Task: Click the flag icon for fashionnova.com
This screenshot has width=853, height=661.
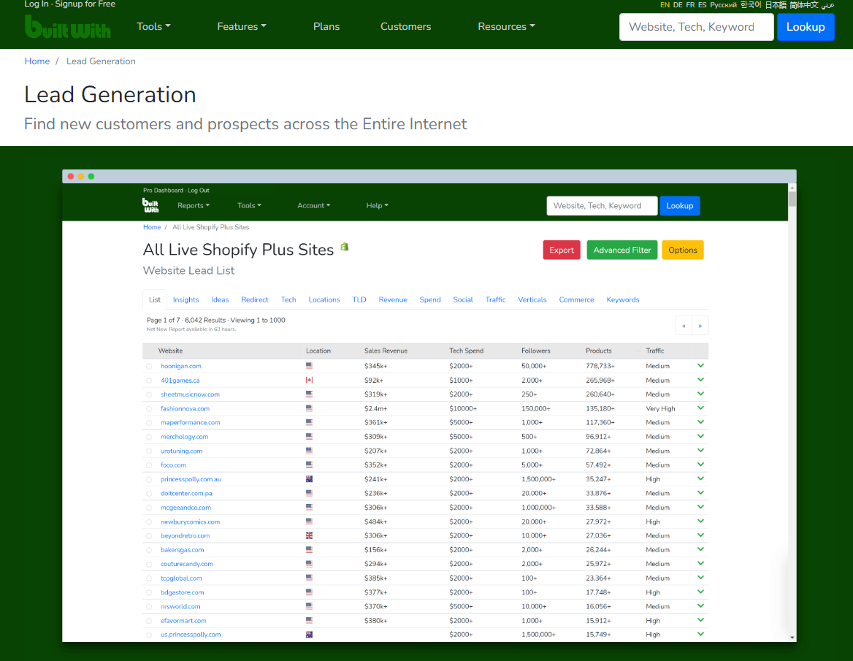Action: pyautogui.click(x=309, y=408)
